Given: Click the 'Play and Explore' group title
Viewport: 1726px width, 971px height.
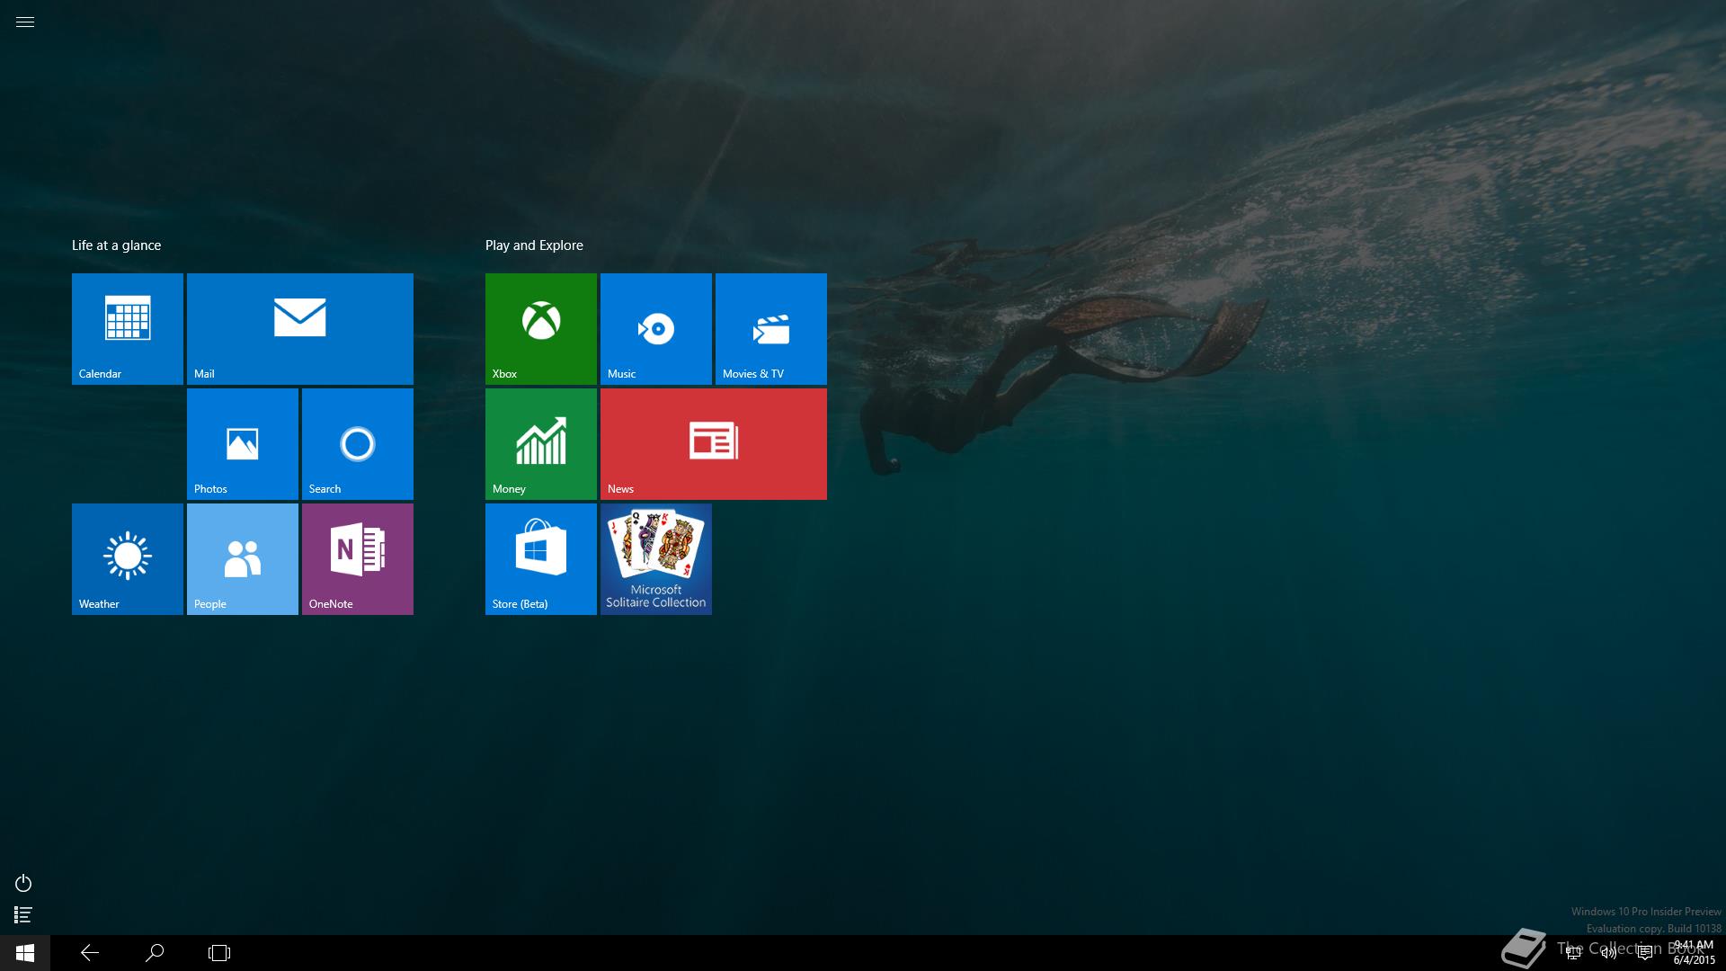Looking at the screenshot, I should pyautogui.click(x=534, y=245).
